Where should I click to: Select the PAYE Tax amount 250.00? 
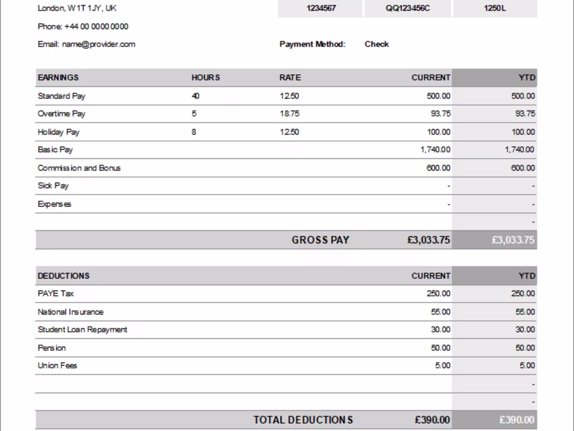(x=437, y=294)
